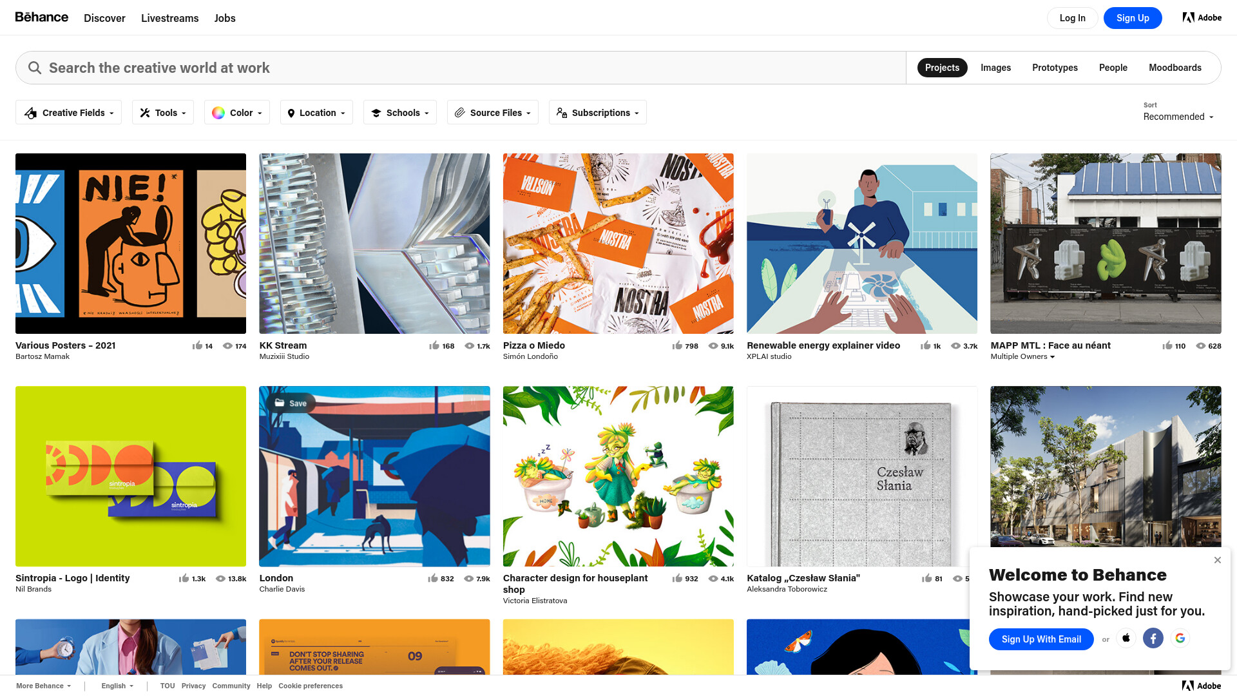Open the Sort Recommended dropdown
The height and width of the screenshot is (696, 1237).
click(1178, 117)
